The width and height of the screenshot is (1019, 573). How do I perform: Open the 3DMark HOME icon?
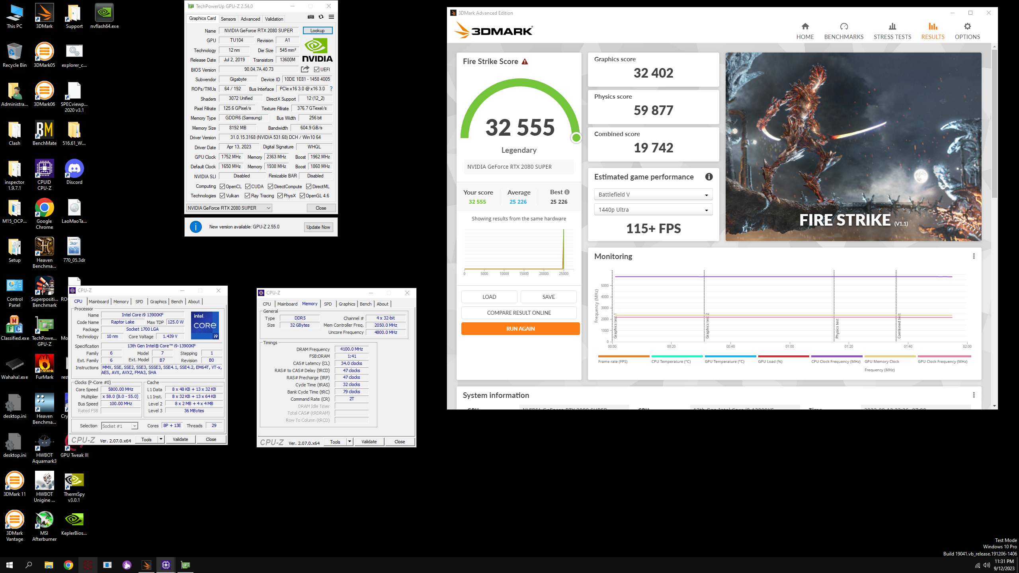805,27
